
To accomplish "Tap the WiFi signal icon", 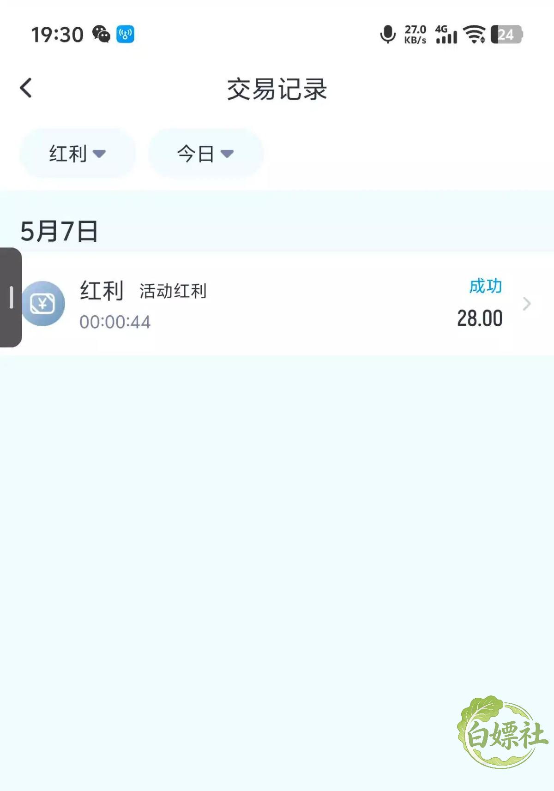I will 475,34.
